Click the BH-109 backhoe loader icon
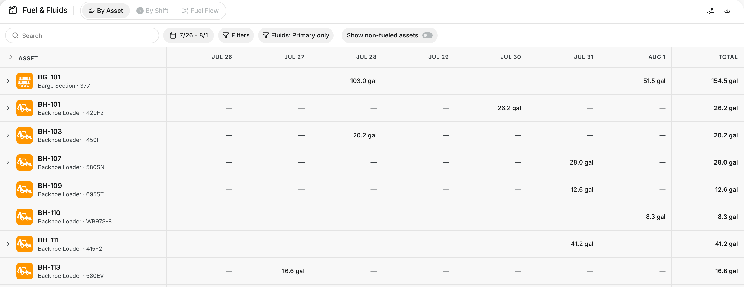Viewport: 744px width, 287px height. [25, 190]
